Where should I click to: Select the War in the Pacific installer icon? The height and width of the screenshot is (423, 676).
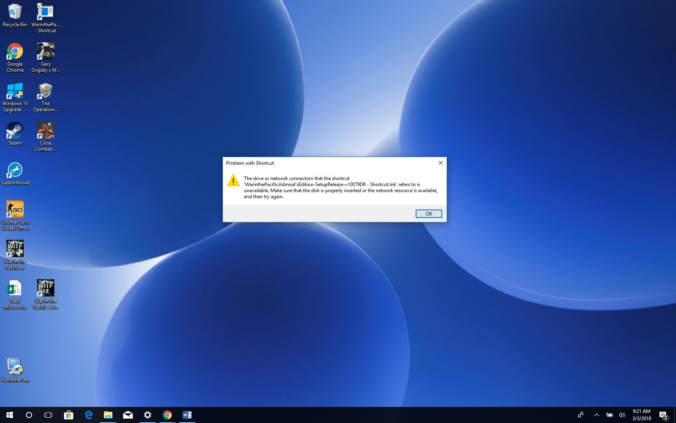click(15, 255)
